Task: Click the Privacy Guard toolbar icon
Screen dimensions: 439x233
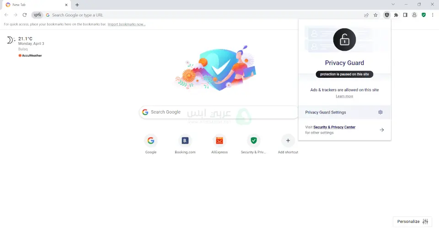Action: (x=387, y=15)
